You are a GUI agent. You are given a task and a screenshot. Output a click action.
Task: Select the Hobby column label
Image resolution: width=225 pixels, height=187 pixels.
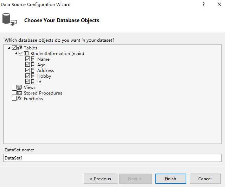(44, 76)
